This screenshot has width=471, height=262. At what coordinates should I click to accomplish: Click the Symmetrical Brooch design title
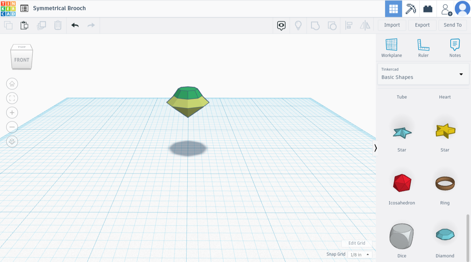[x=59, y=8]
